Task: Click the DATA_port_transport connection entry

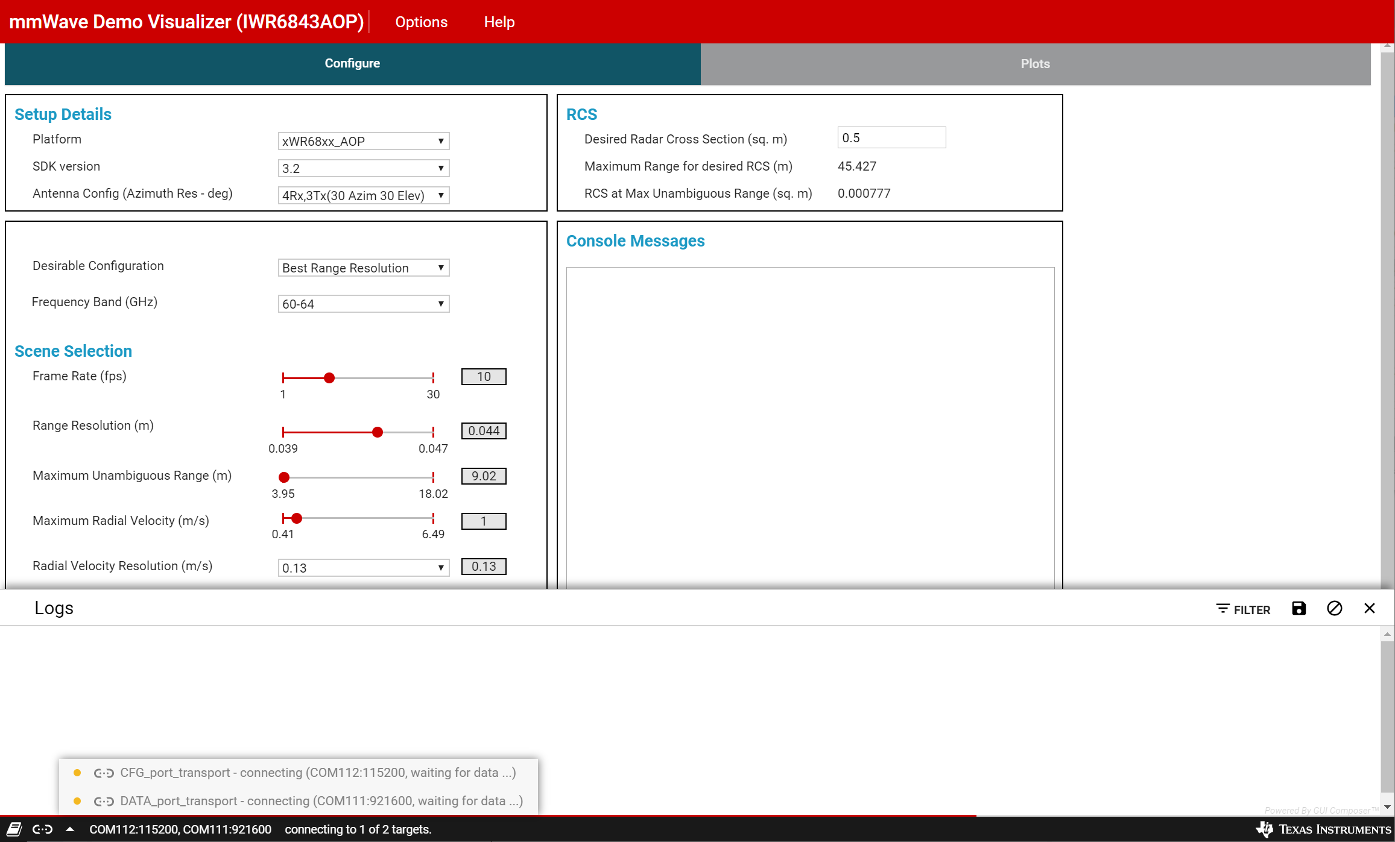Action: [x=299, y=801]
